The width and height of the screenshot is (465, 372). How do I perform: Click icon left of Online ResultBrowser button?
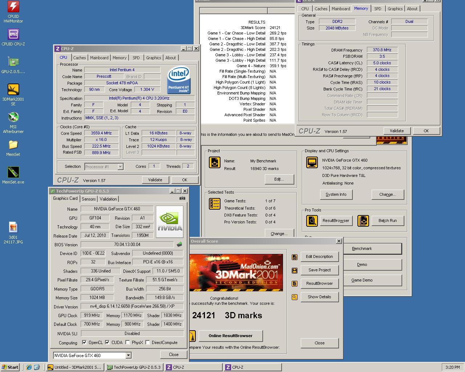tap(192, 336)
